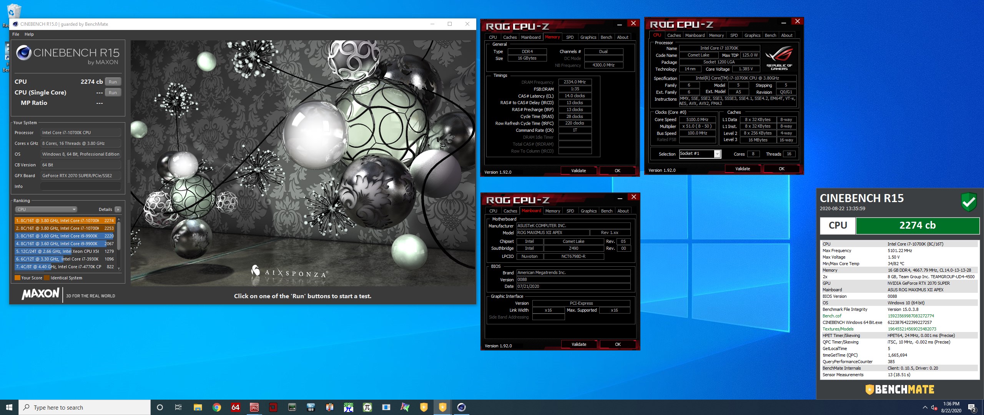The height and width of the screenshot is (415, 984).
Task: Click the muted volume tray icon
Action: [x=934, y=407]
